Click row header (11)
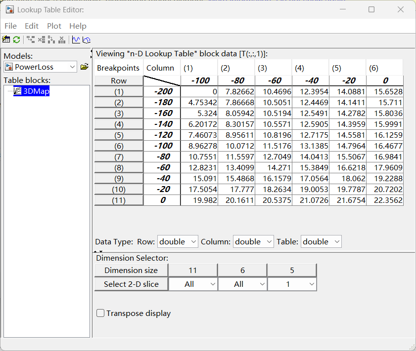Screen dimensions: 416x351 pyautogui.click(x=119, y=200)
